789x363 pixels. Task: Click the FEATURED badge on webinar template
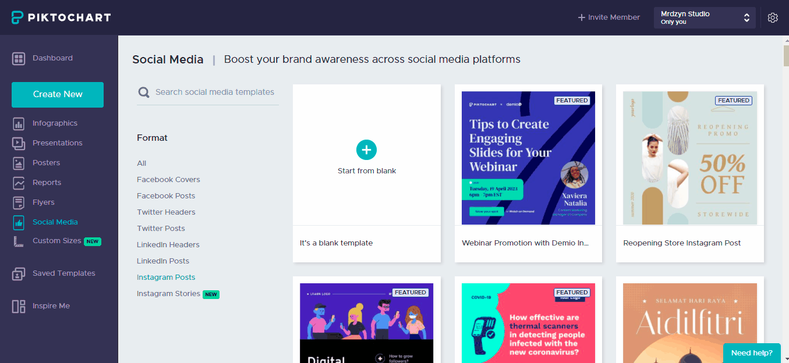[572, 101]
